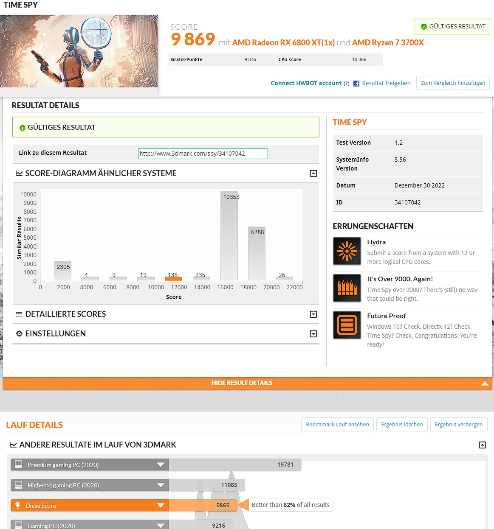Click the AMD Ryzen 7 3700X link
The width and height of the screenshot is (494, 529).
tap(388, 43)
